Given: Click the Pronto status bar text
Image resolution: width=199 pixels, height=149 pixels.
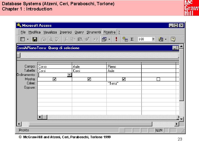Looking at the screenshot, I should pos(24,130).
